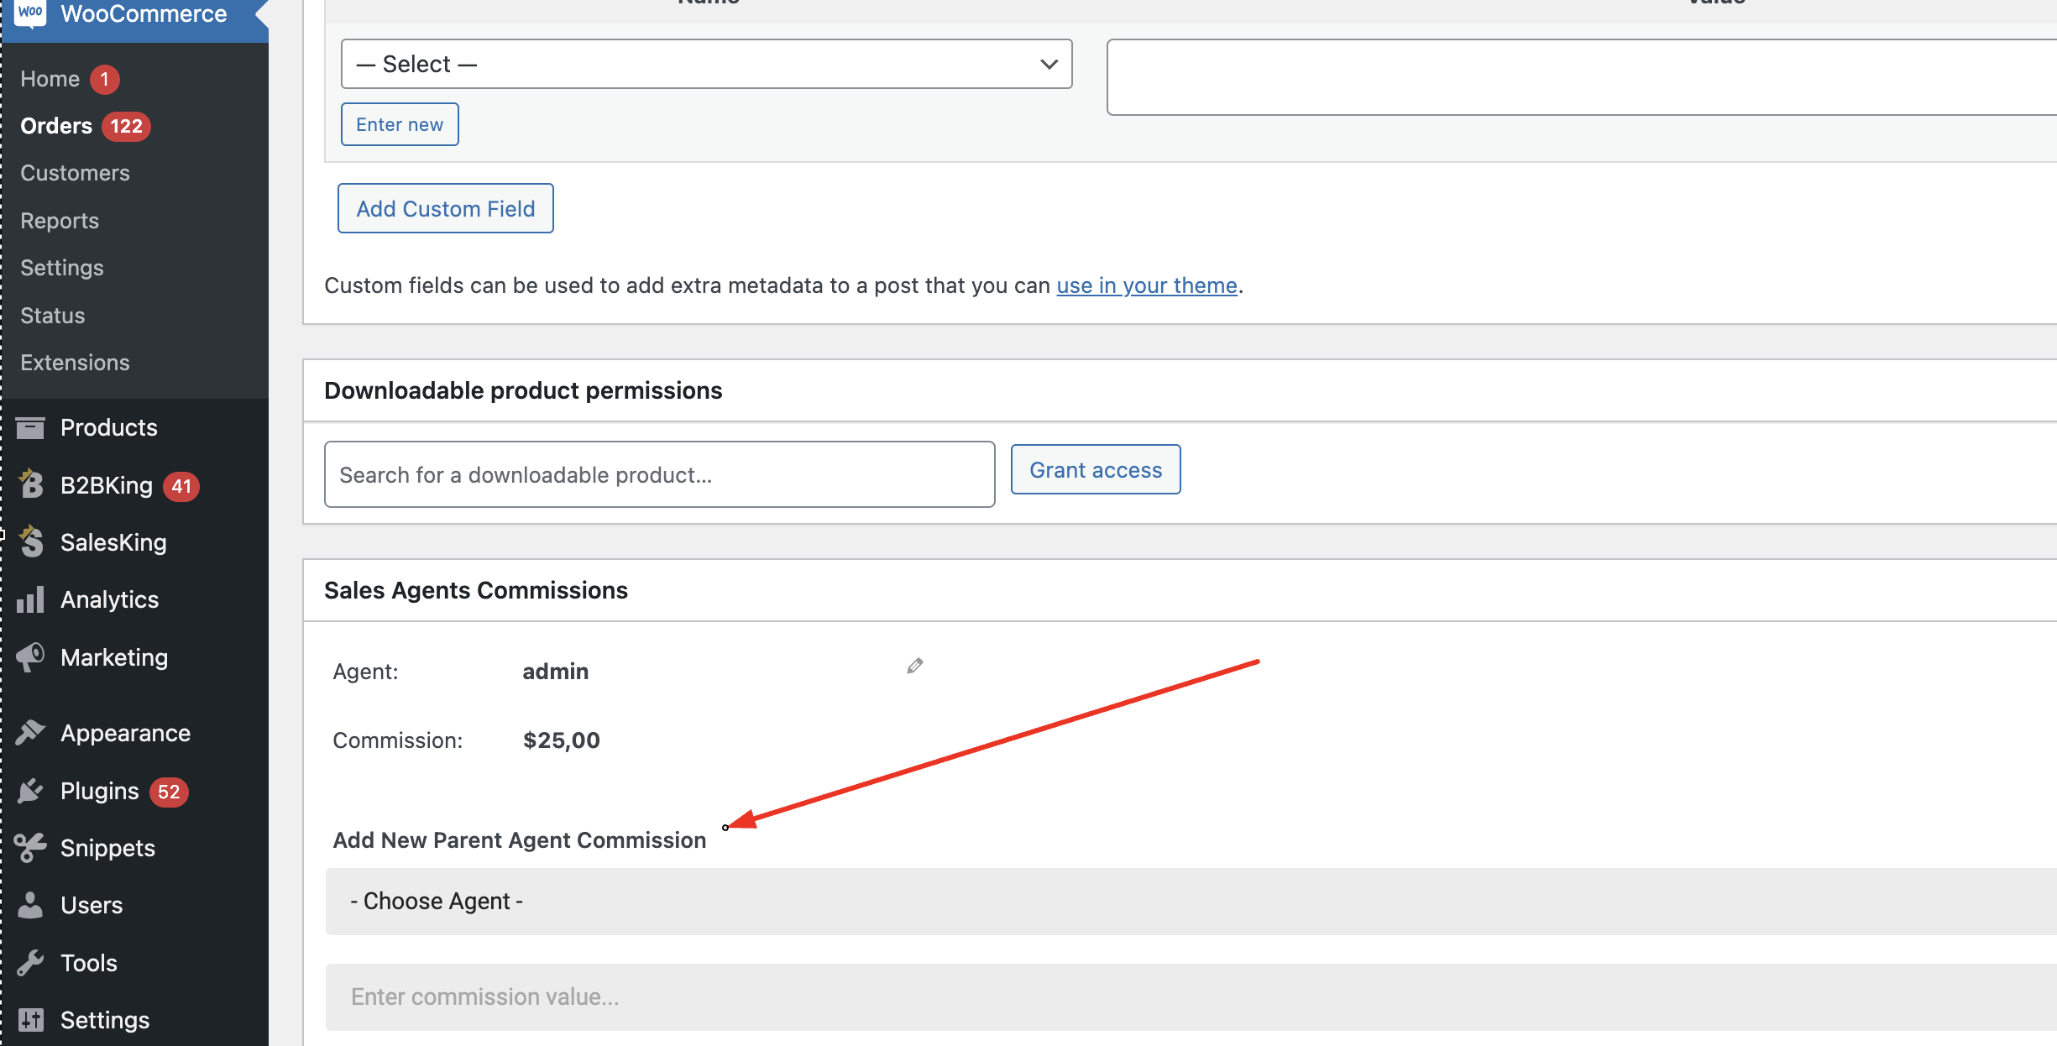Click the admin agent name

click(x=556, y=672)
